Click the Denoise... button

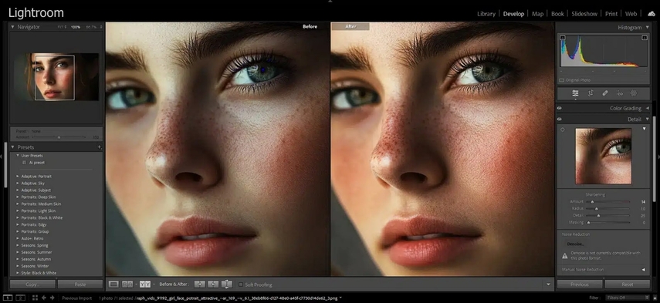tap(575, 244)
